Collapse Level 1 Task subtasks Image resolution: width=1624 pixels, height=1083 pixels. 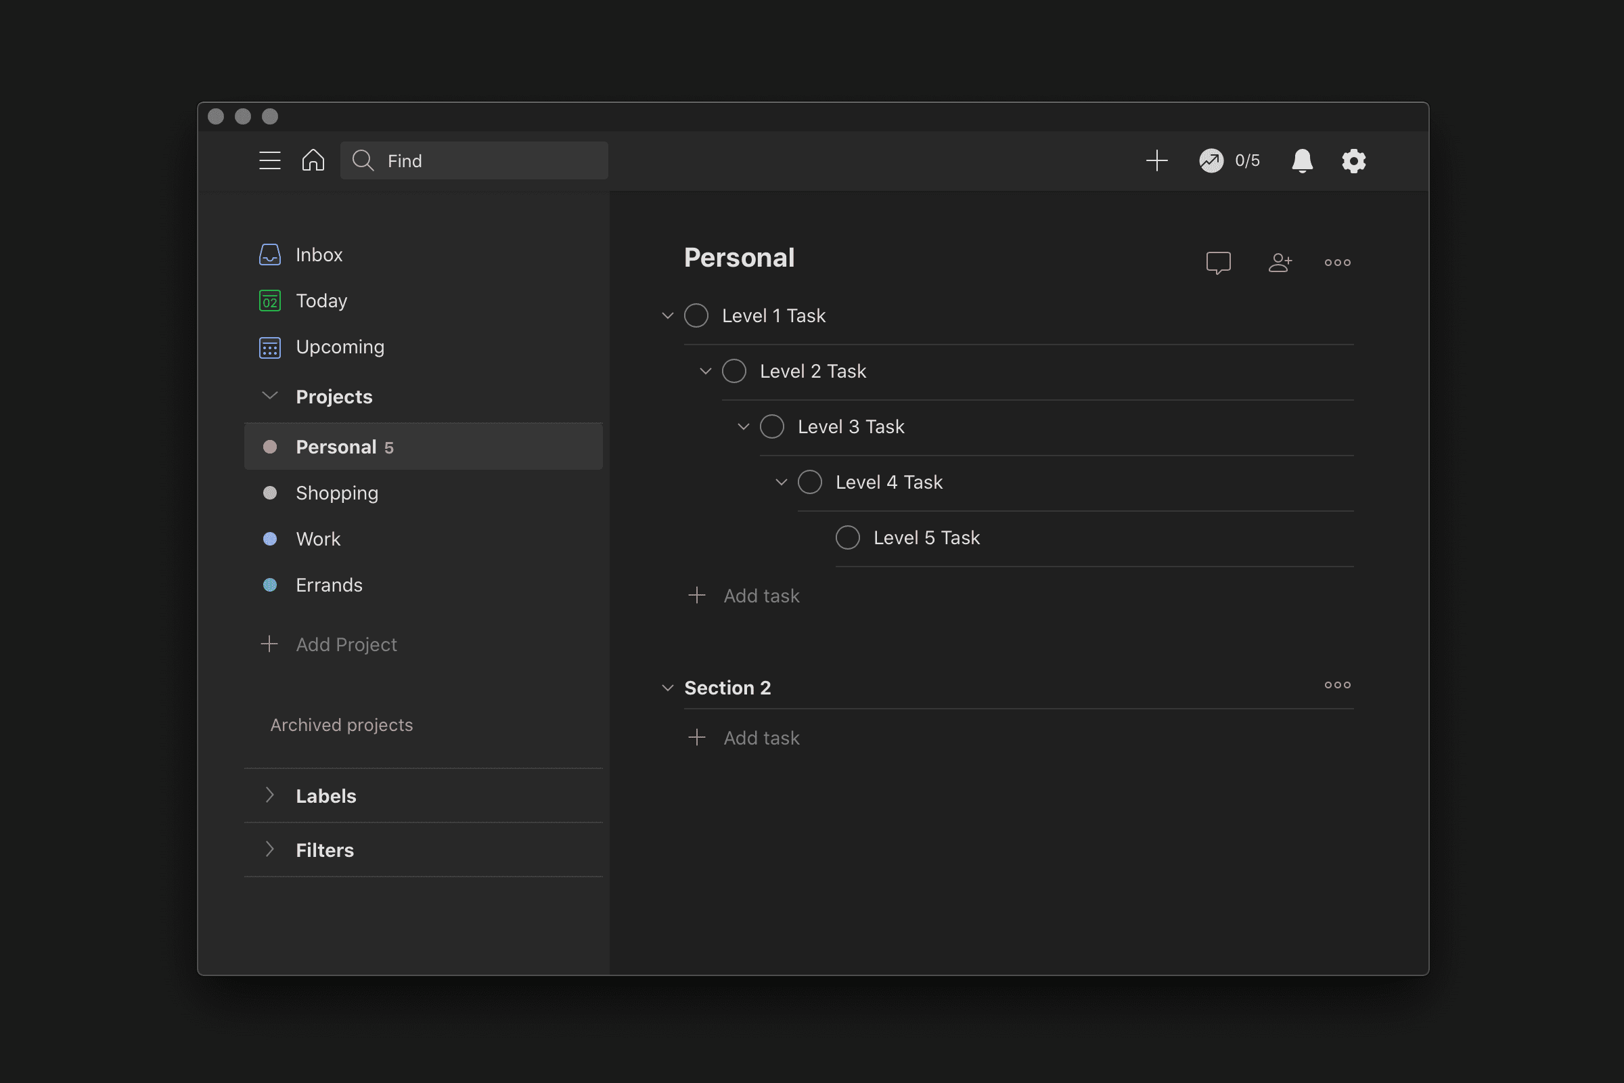pyautogui.click(x=667, y=315)
